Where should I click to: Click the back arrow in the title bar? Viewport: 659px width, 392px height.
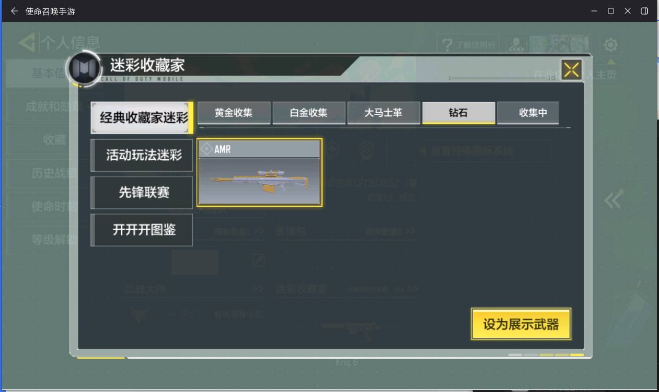pos(14,11)
